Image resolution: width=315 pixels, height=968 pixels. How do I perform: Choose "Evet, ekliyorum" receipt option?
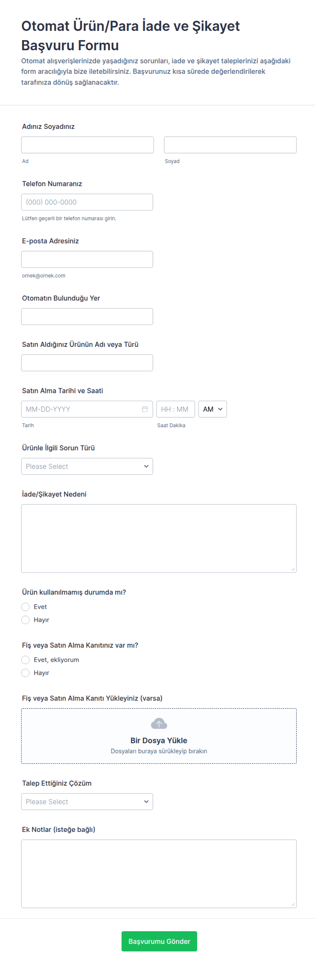click(25, 660)
